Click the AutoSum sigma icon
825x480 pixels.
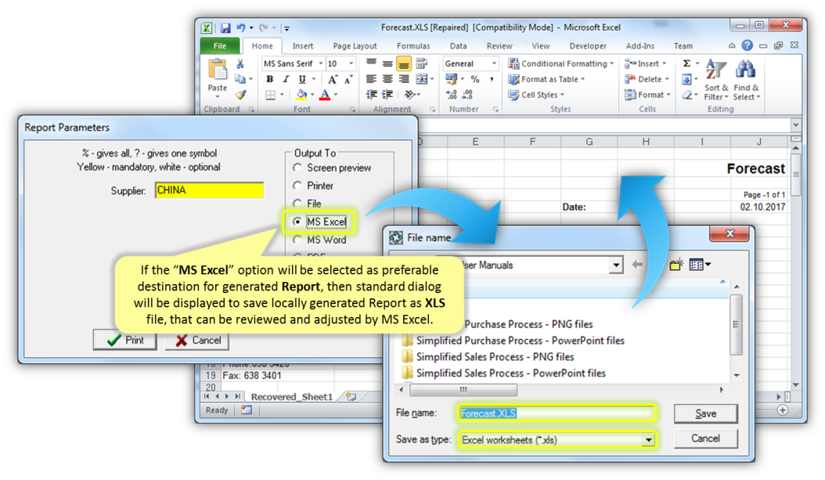point(686,63)
